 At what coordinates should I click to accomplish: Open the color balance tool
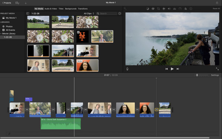click(x=148, y=9)
